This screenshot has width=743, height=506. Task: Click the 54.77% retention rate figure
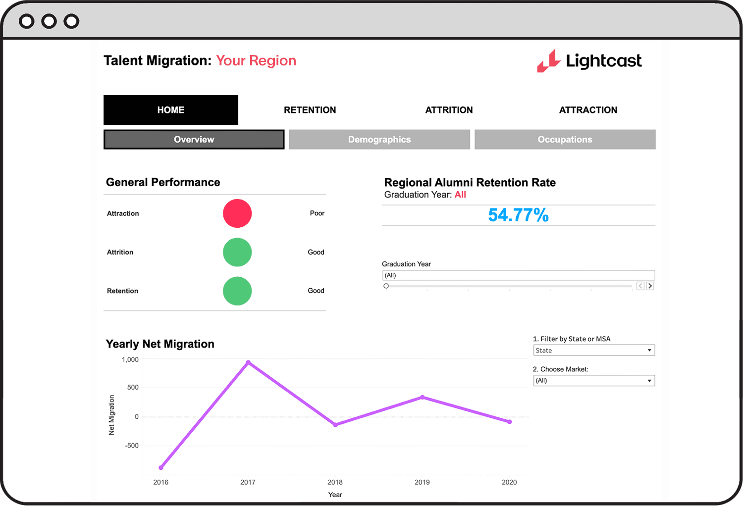click(518, 215)
